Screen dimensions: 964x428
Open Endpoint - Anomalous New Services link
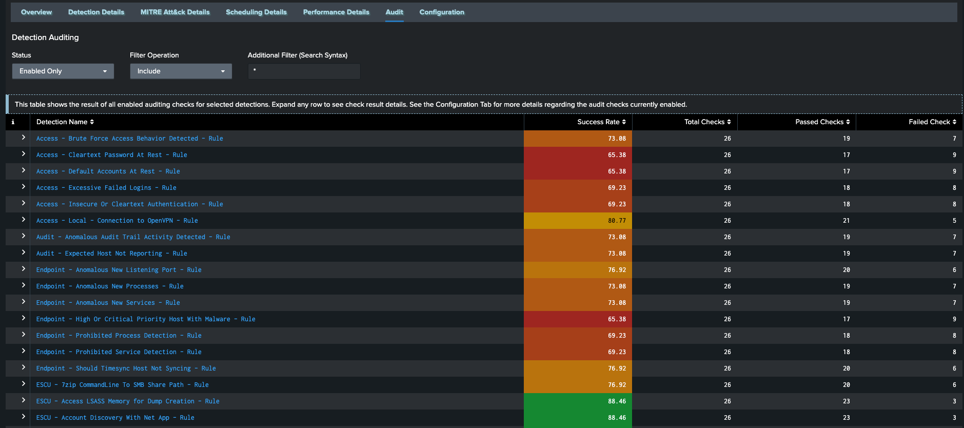click(108, 303)
